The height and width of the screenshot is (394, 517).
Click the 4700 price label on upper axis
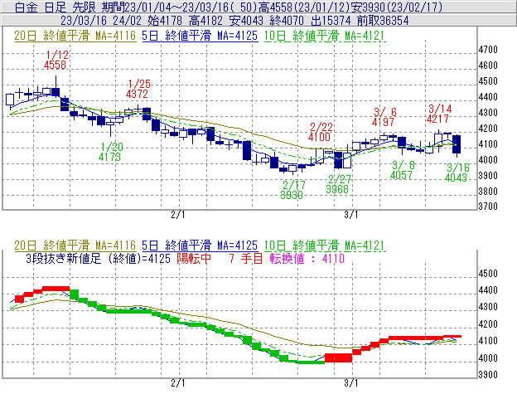coord(488,50)
